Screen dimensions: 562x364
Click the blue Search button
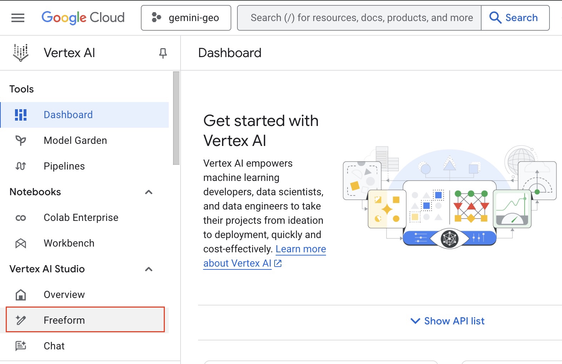(515, 18)
